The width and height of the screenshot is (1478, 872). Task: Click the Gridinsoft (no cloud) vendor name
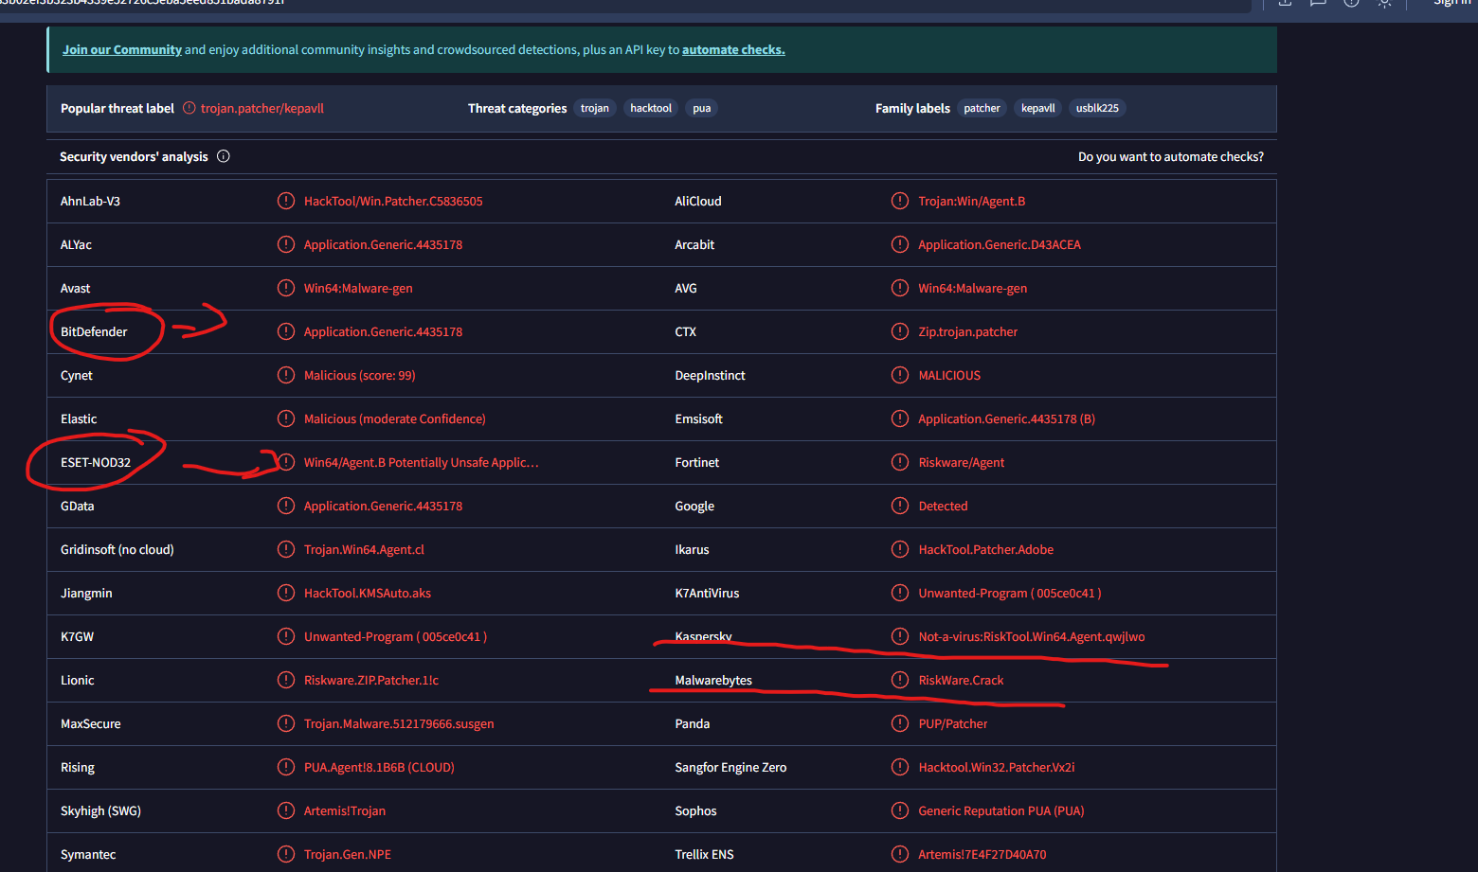(117, 549)
